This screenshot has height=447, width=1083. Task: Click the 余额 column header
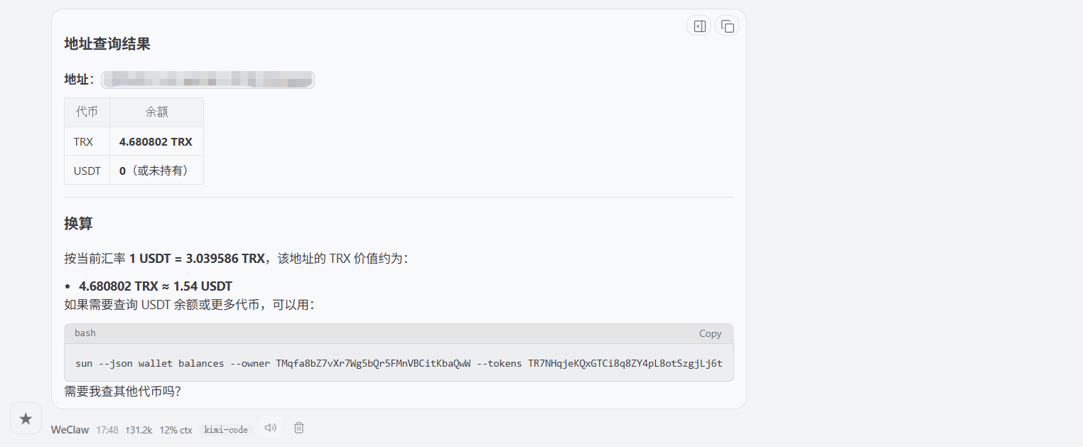pyautogui.click(x=156, y=112)
